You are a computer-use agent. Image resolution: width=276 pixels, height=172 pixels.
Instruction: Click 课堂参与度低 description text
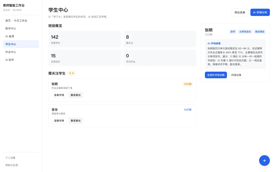58,114
